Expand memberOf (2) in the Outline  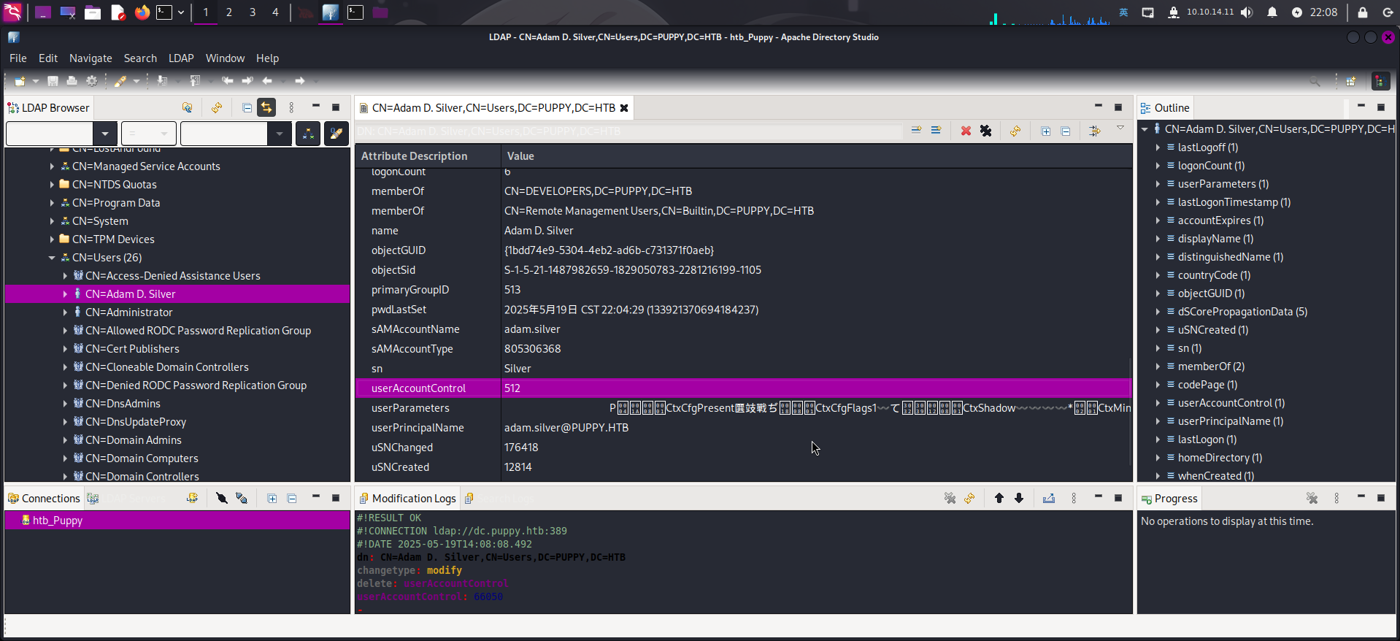(1158, 366)
